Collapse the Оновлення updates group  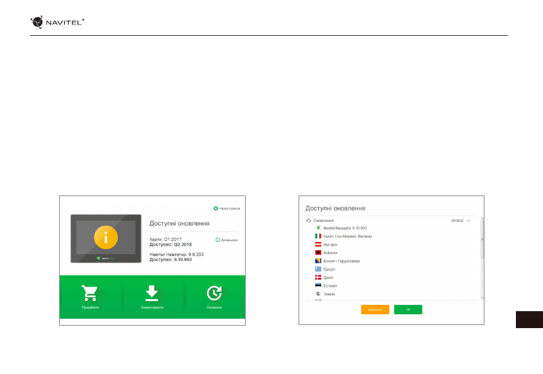click(x=324, y=221)
